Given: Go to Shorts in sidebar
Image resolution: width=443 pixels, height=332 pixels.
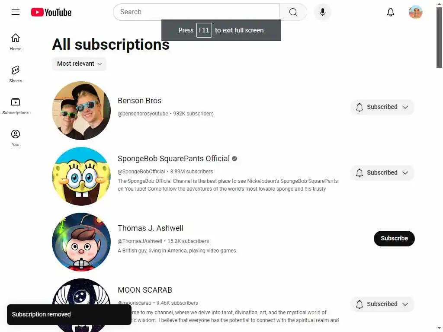Looking at the screenshot, I should click(16, 74).
